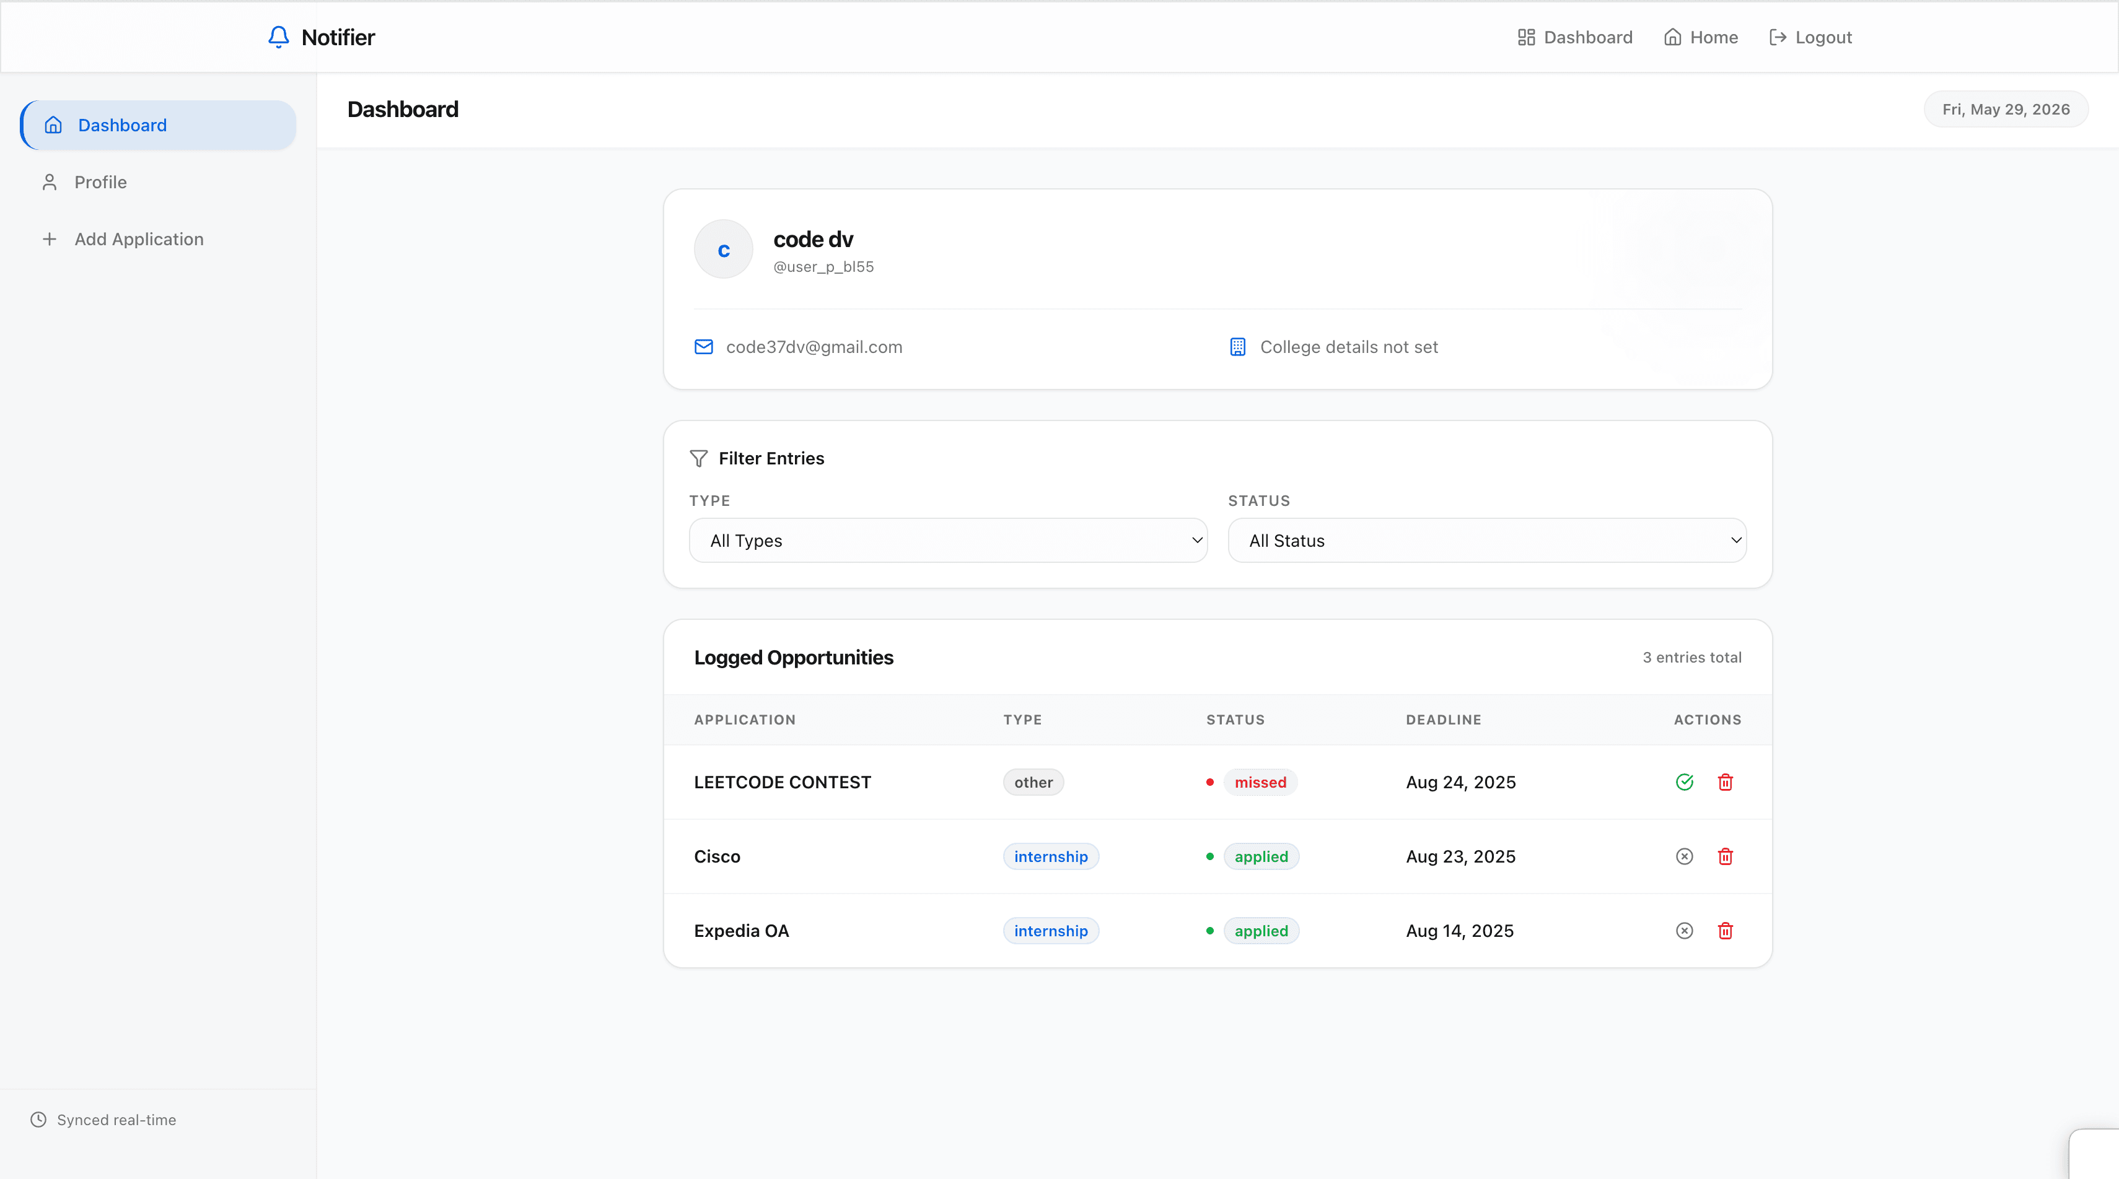The width and height of the screenshot is (2119, 1179).
Task: Click the Aug 23, 2025 deadline
Action: [1461, 857]
